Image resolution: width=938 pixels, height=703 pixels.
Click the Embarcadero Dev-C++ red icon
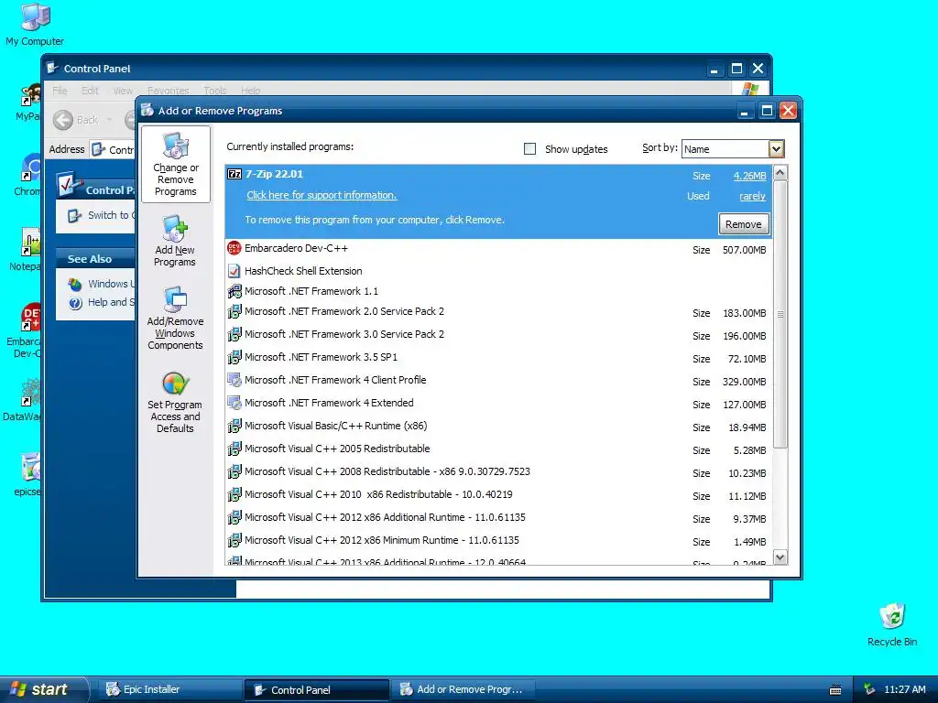234,248
